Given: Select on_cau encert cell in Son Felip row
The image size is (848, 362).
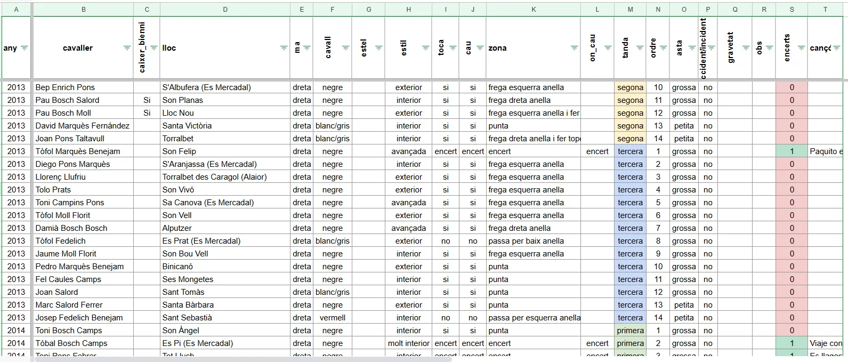Looking at the screenshot, I should pos(597,151).
